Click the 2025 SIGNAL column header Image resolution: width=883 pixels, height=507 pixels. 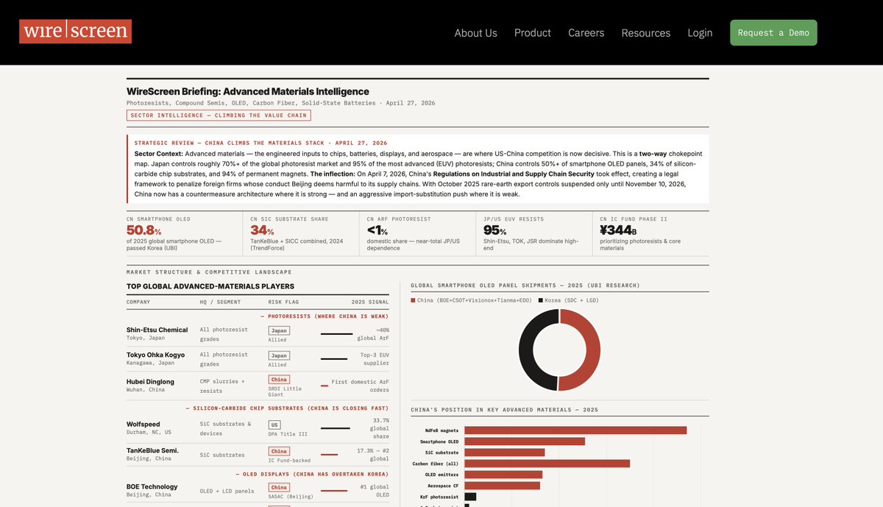pos(370,302)
